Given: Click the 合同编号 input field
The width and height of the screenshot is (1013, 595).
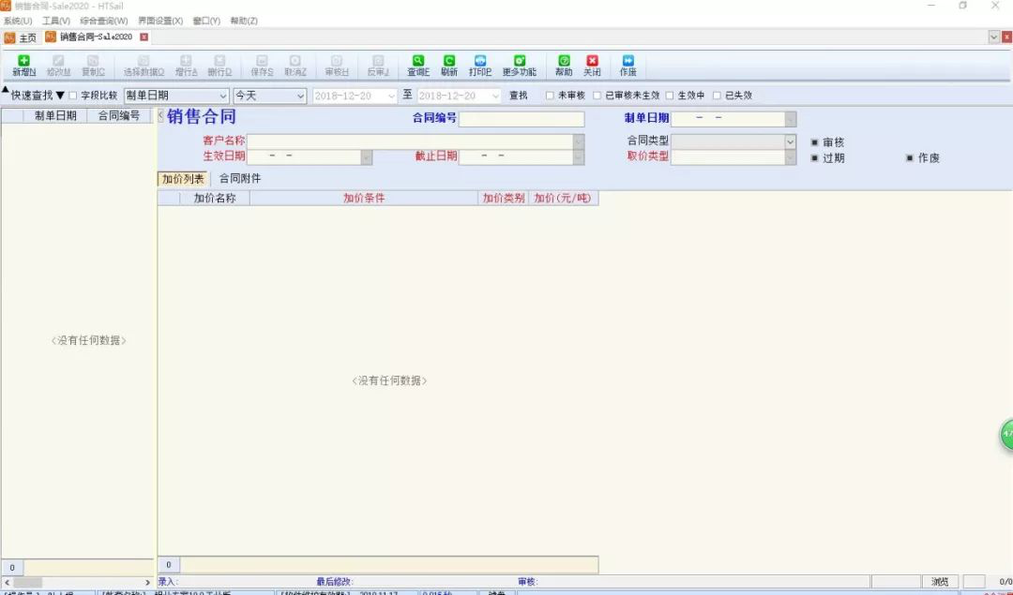Looking at the screenshot, I should point(521,119).
